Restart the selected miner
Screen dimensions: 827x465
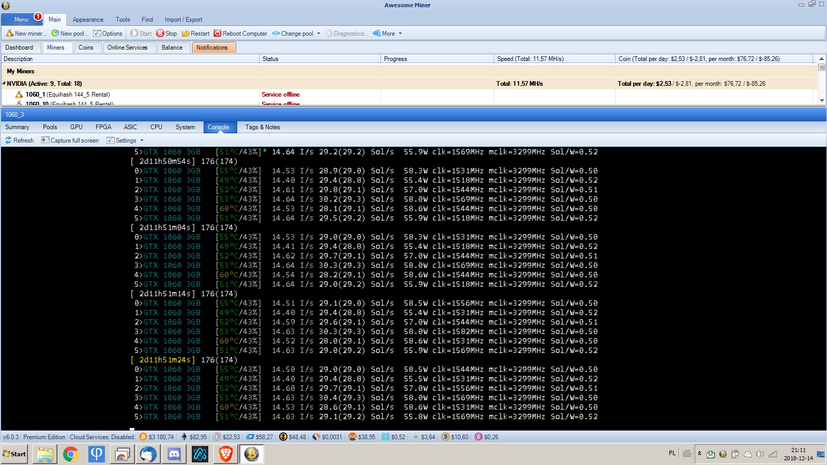click(x=195, y=34)
